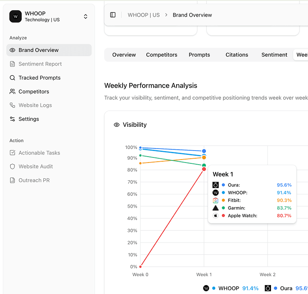Click the eye icon beside Brand Overview

(12, 50)
